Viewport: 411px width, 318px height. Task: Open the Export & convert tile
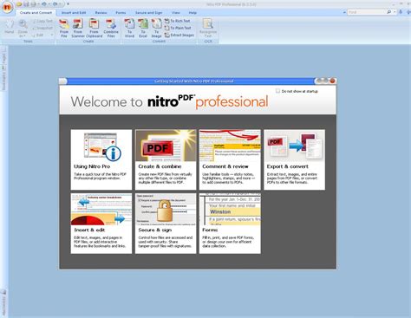coord(294,159)
